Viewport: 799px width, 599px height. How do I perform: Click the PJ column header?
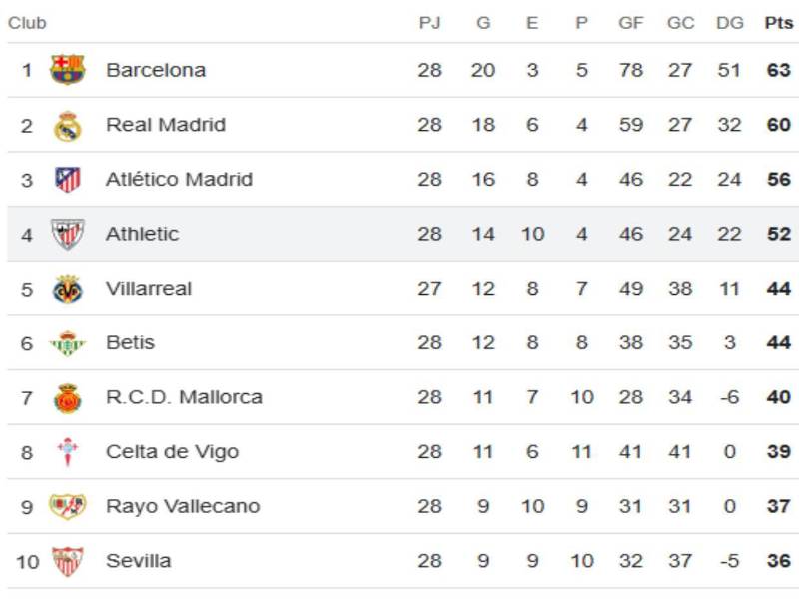[429, 23]
